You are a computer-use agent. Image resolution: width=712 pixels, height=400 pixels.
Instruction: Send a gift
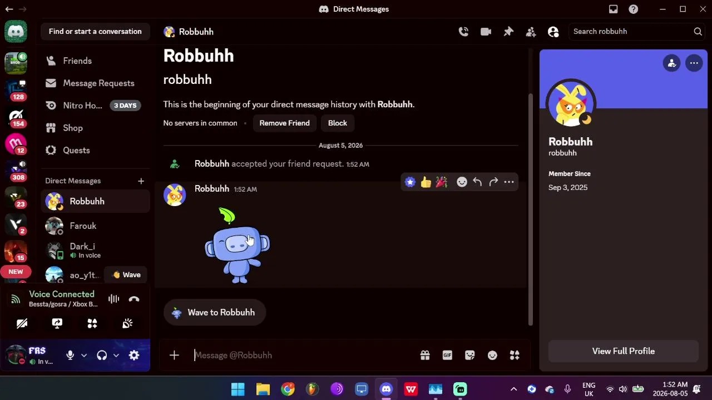point(425,355)
